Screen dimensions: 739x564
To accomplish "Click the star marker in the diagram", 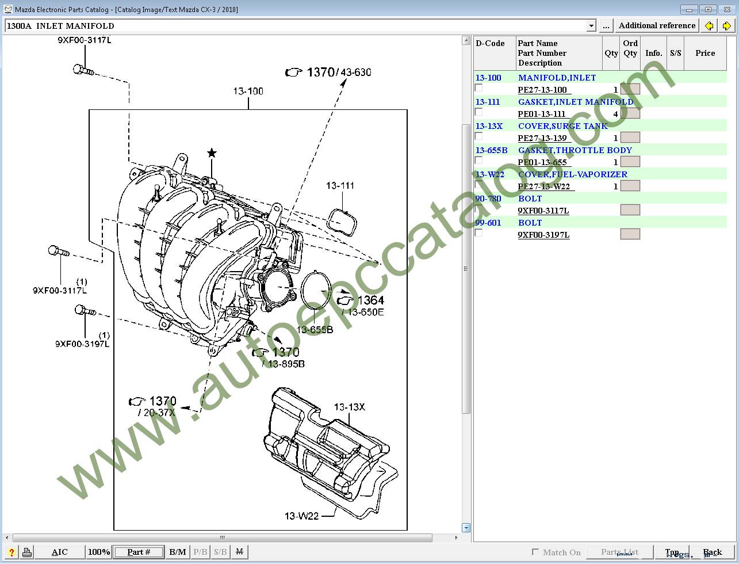I will [x=212, y=153].
